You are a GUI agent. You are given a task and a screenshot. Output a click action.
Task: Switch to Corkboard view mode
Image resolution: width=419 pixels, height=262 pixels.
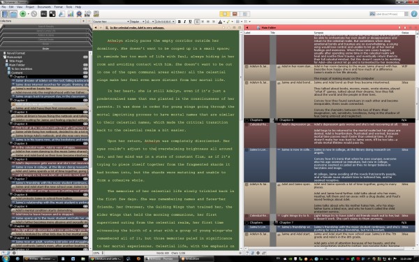coord(235,14)
